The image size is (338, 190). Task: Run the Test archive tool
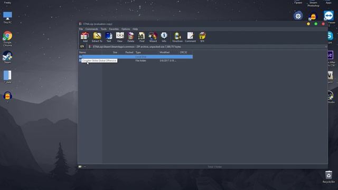point(109,37)
